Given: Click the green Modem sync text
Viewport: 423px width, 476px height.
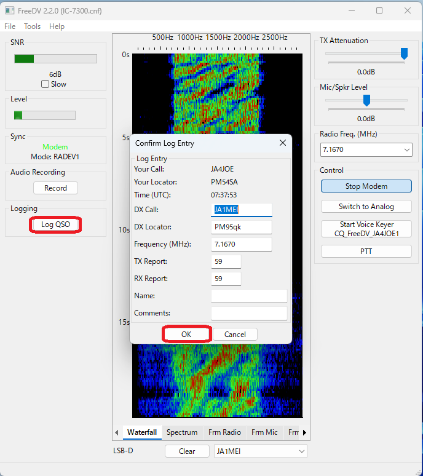Looking at the screenshot, I should click(x=55, y=147).
